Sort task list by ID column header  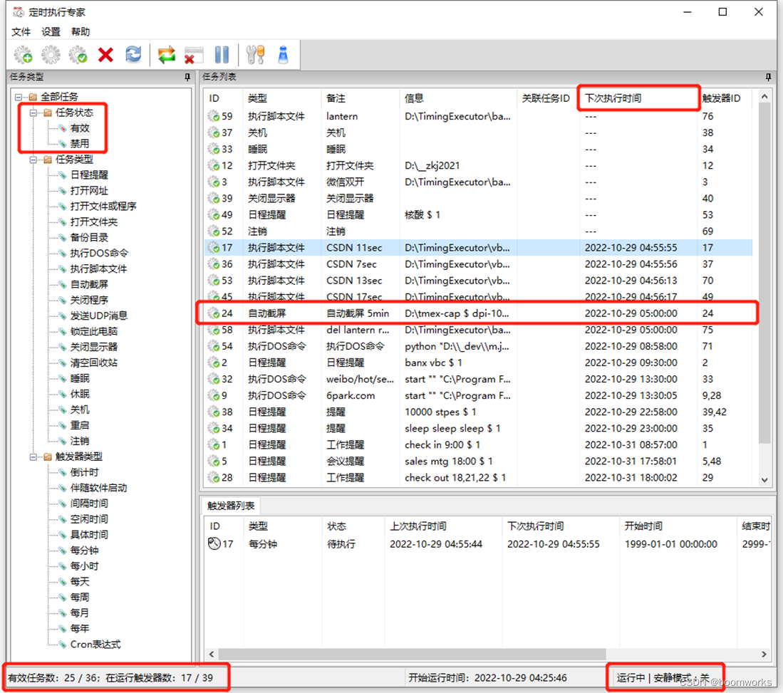coord(223,98)
